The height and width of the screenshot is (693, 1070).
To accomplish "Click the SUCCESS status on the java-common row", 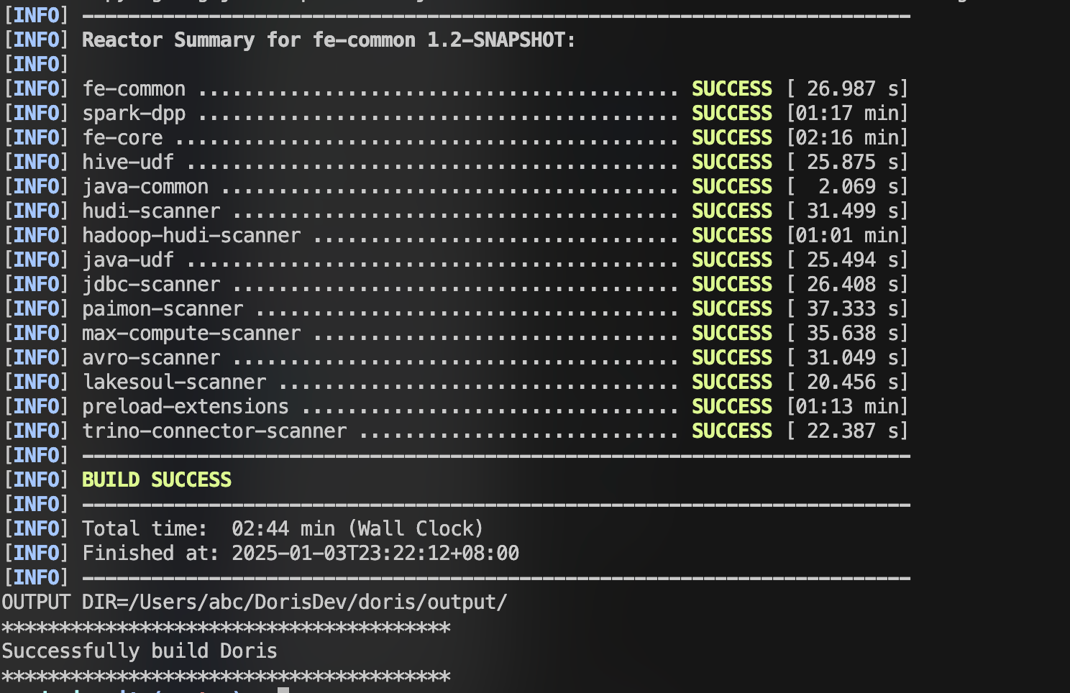I will click(x=732, y=186).
